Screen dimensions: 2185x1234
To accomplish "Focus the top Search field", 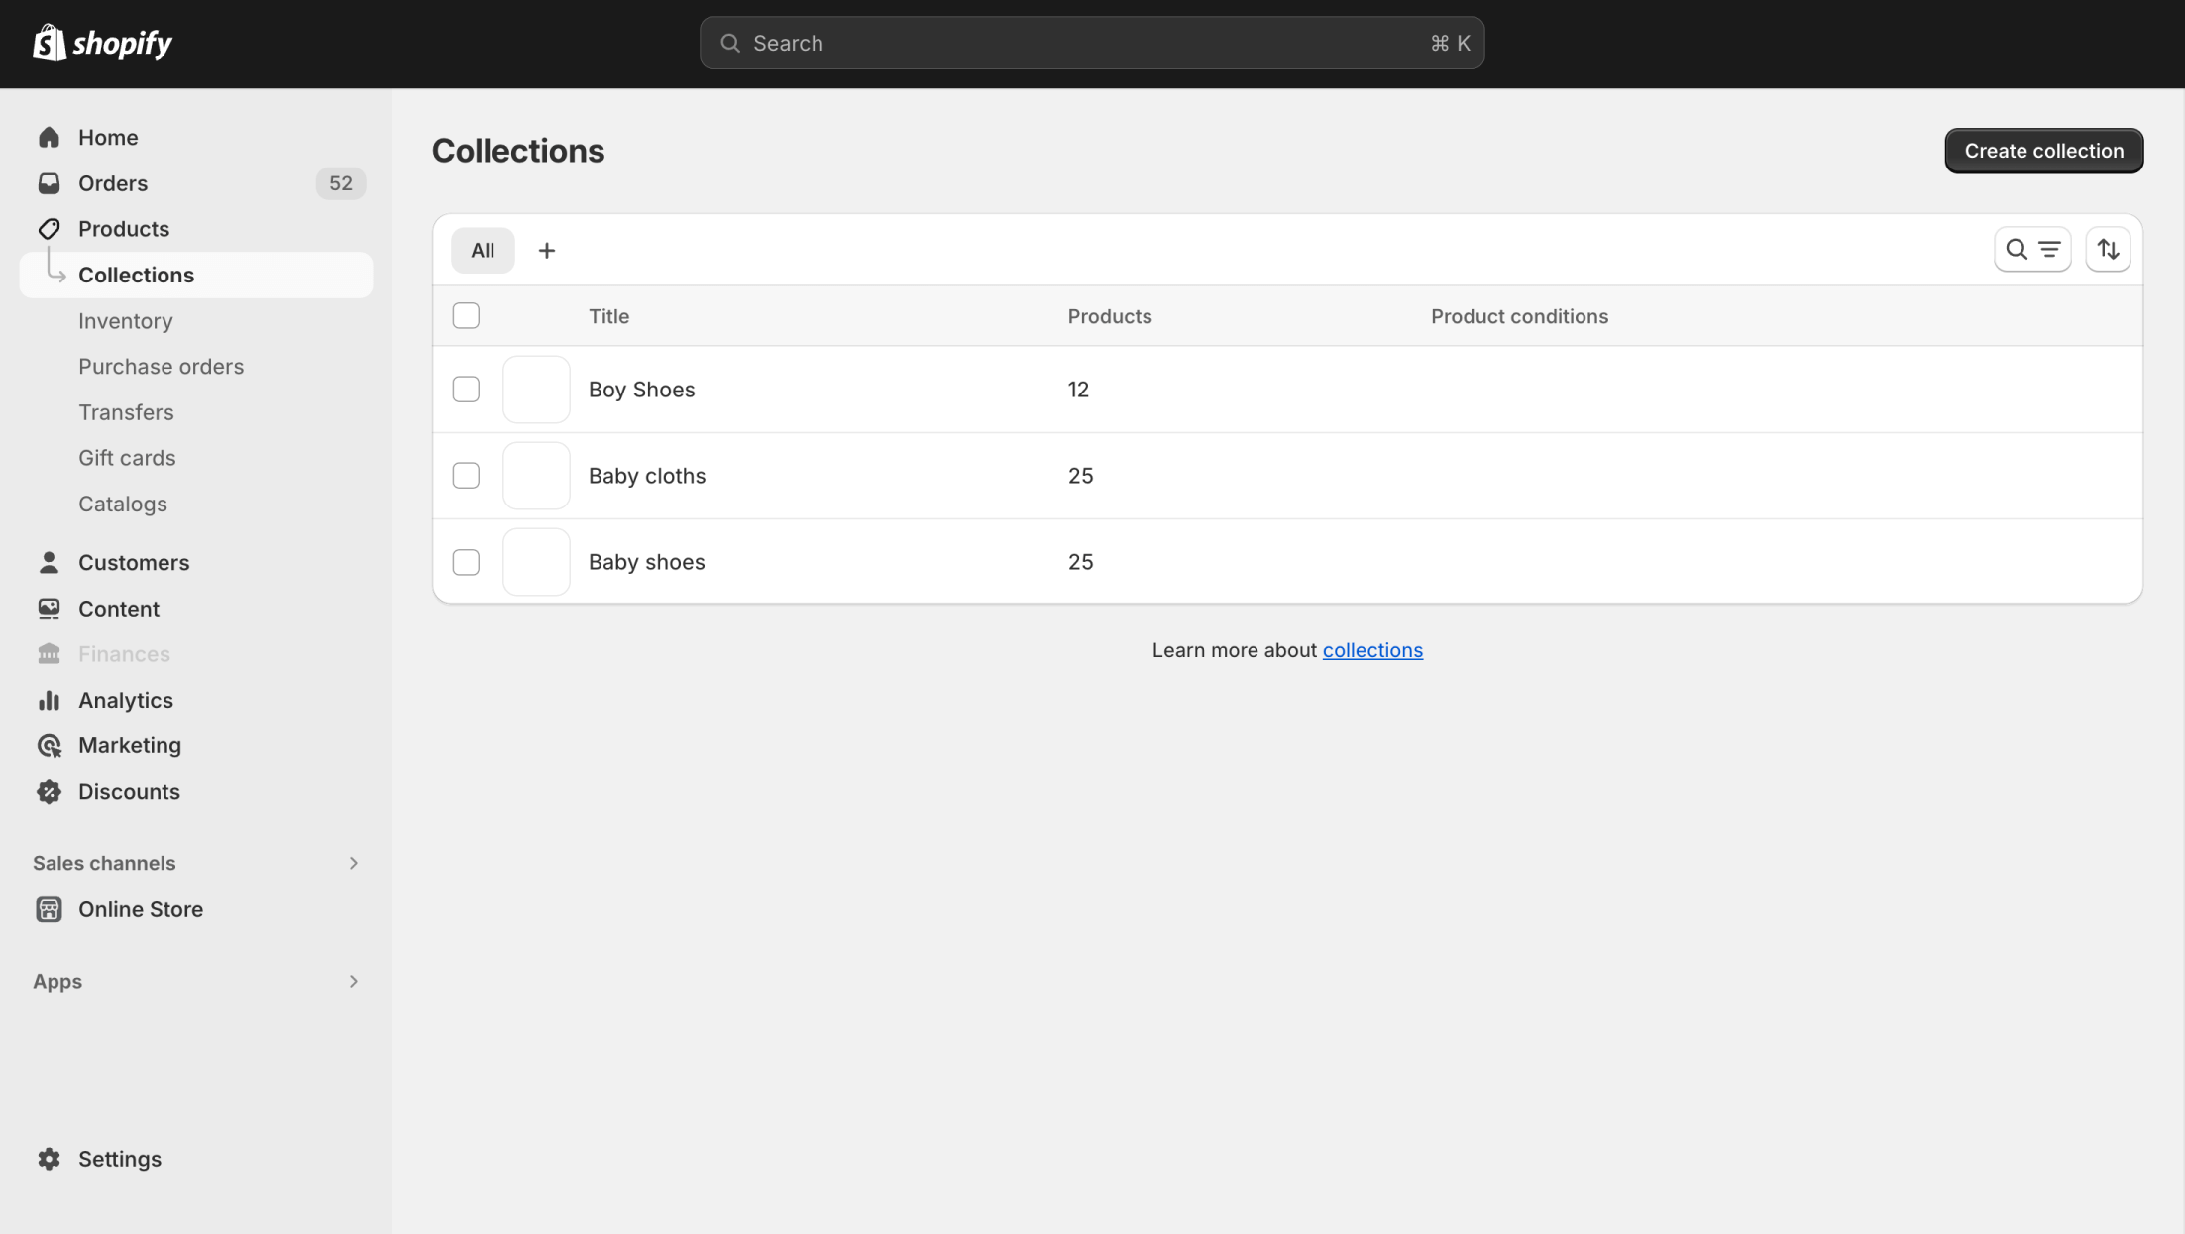I will point(1090,43).
